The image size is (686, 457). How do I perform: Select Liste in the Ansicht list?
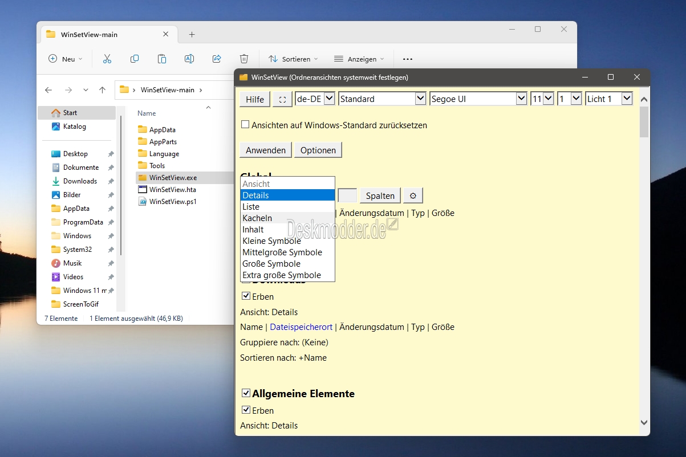288,207
